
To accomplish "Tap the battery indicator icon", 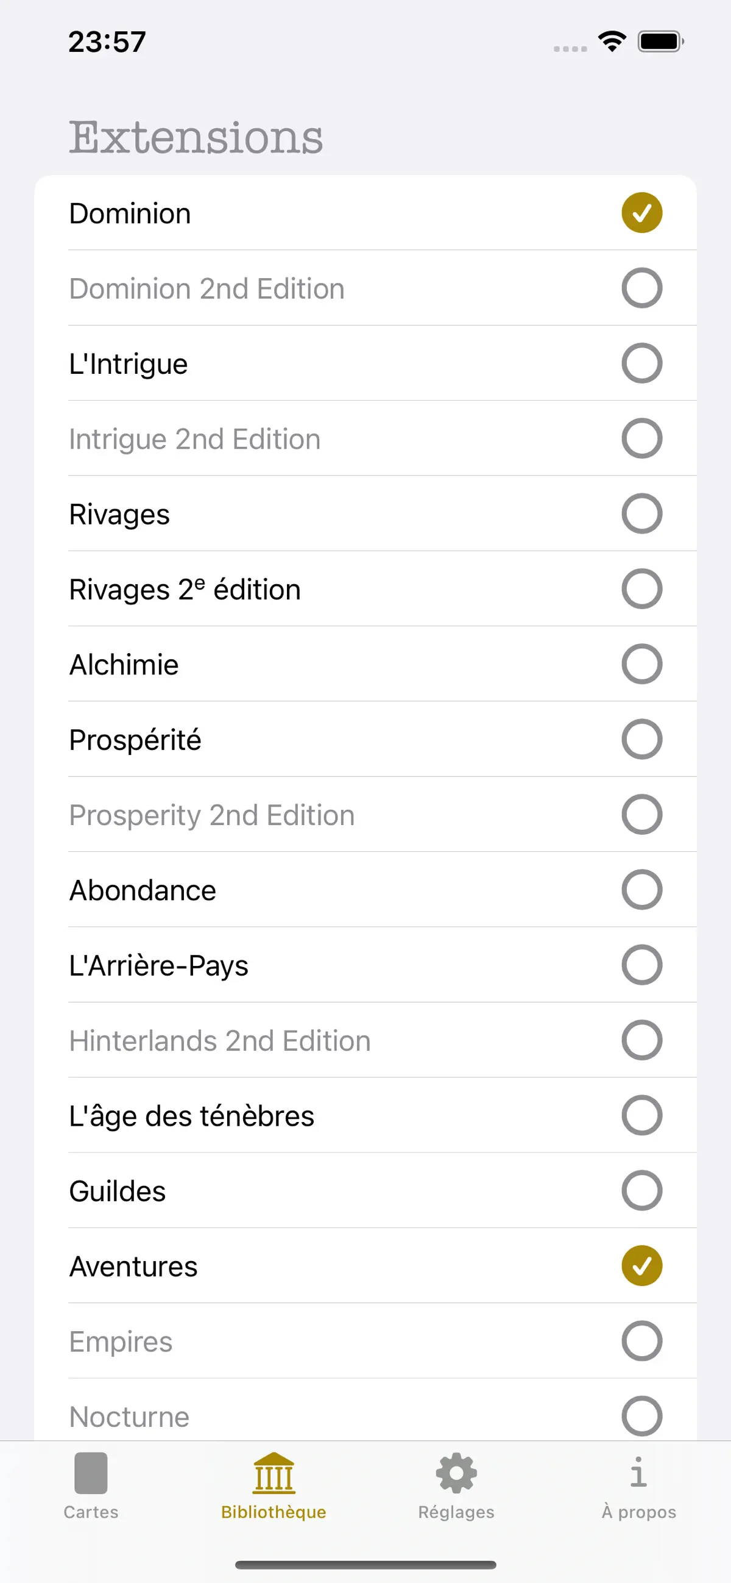I will [x=660, y=42].
